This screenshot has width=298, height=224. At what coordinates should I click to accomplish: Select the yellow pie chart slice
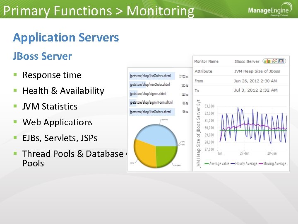tap(144, 153)
